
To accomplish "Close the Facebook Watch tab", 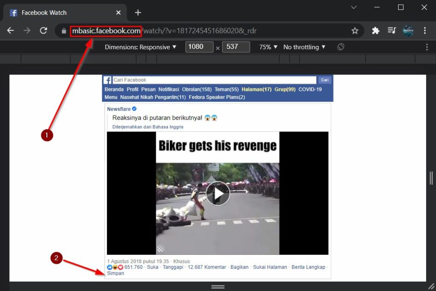I will 118,12.
